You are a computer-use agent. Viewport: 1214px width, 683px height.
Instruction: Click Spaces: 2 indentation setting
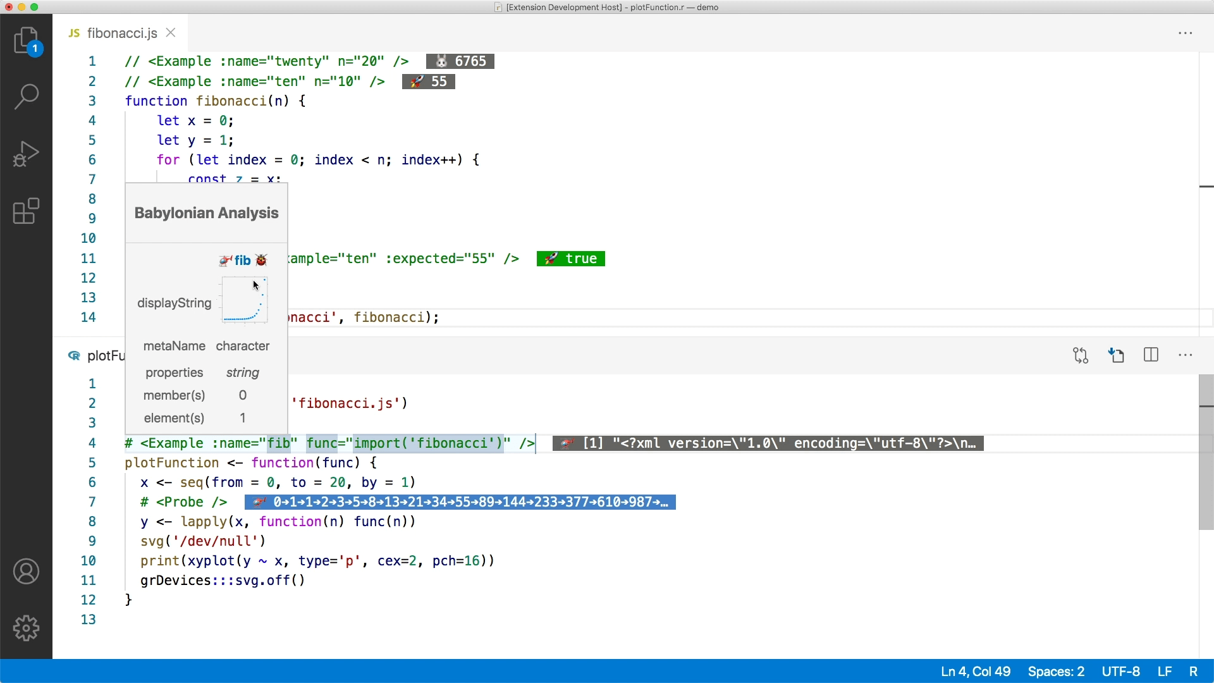click(1055, 672)
